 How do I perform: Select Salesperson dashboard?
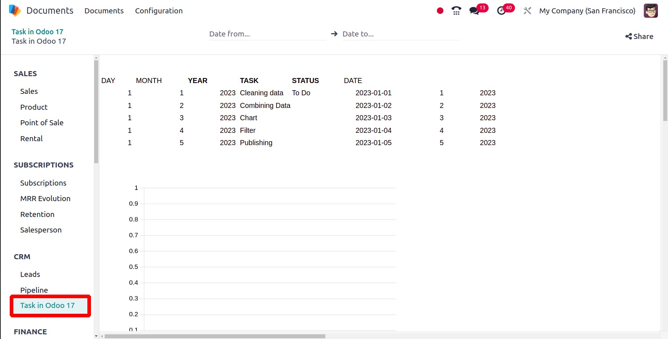point(41,230)
